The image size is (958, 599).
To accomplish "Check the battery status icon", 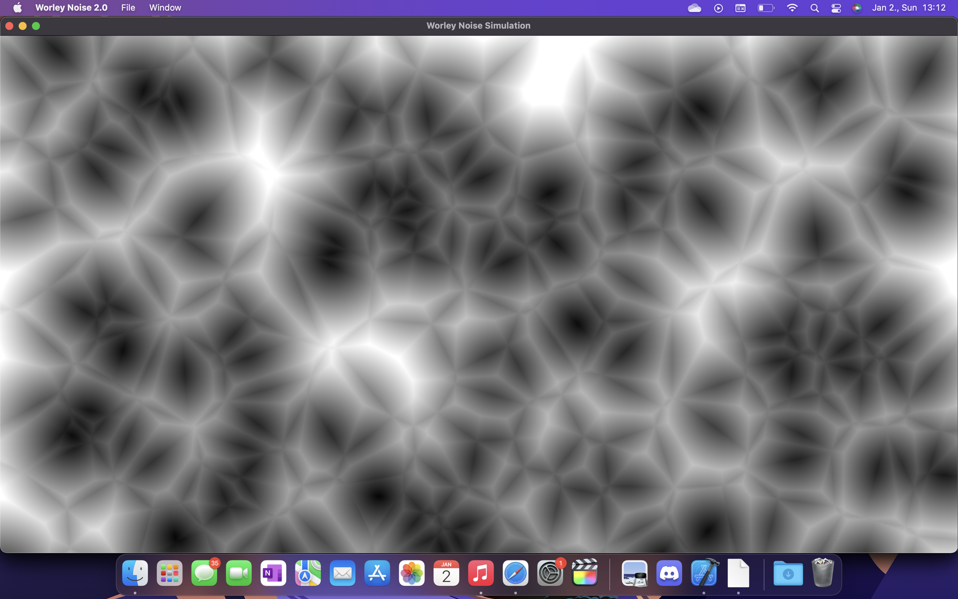I will coord(766,8).
